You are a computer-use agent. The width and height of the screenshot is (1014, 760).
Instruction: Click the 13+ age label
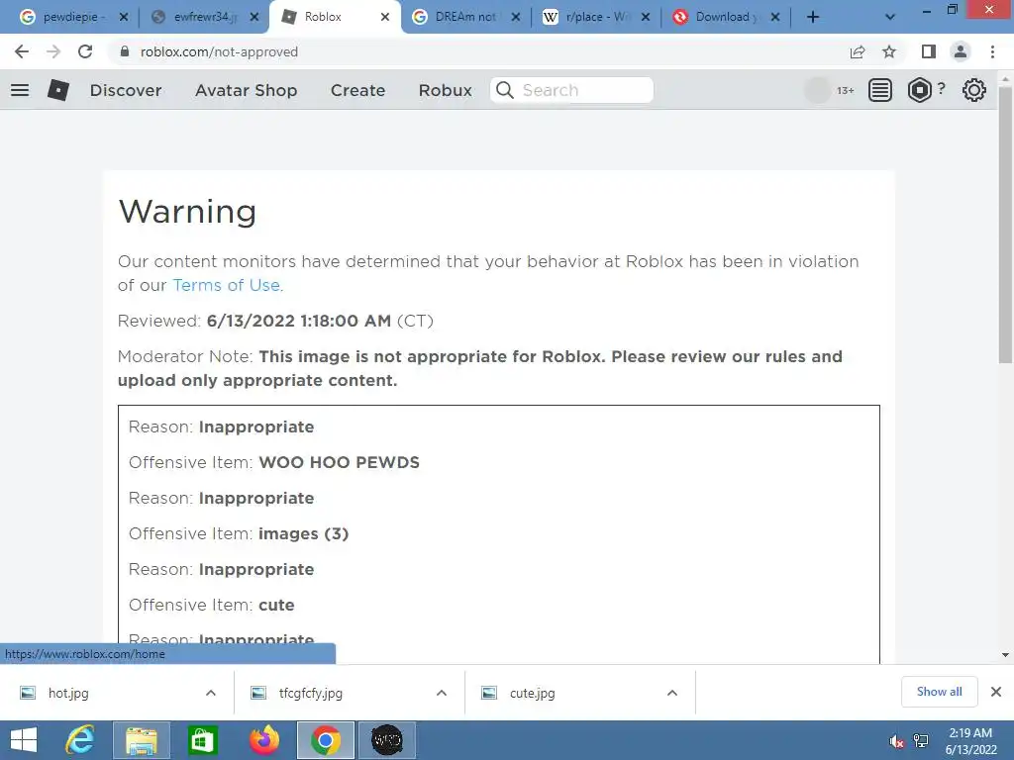click(x=846, y=90)
